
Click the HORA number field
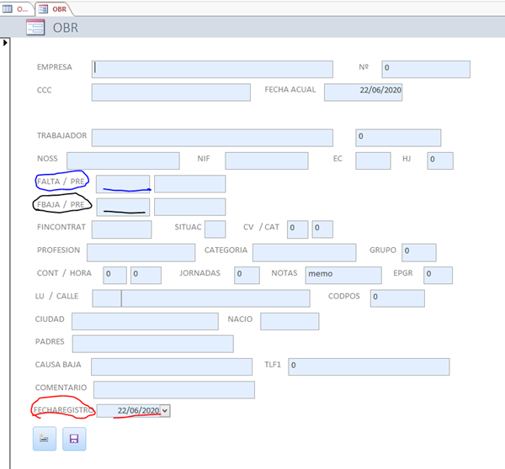pyautogui.click(x=146, y=276)
